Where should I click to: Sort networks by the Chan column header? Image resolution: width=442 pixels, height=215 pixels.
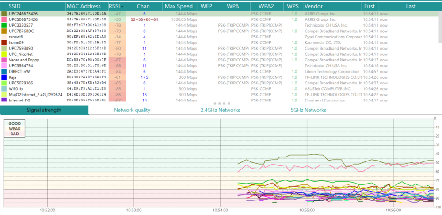143,6
